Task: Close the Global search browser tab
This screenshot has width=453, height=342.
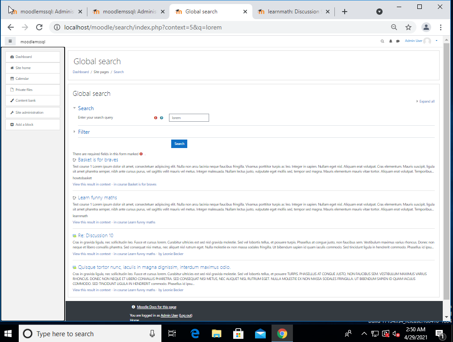Action: [x=245, y=12]
